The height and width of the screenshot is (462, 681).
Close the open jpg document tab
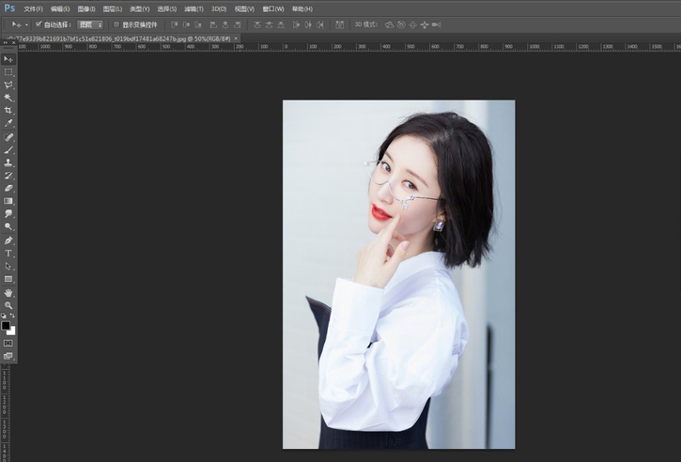click(x=236, y=38)
